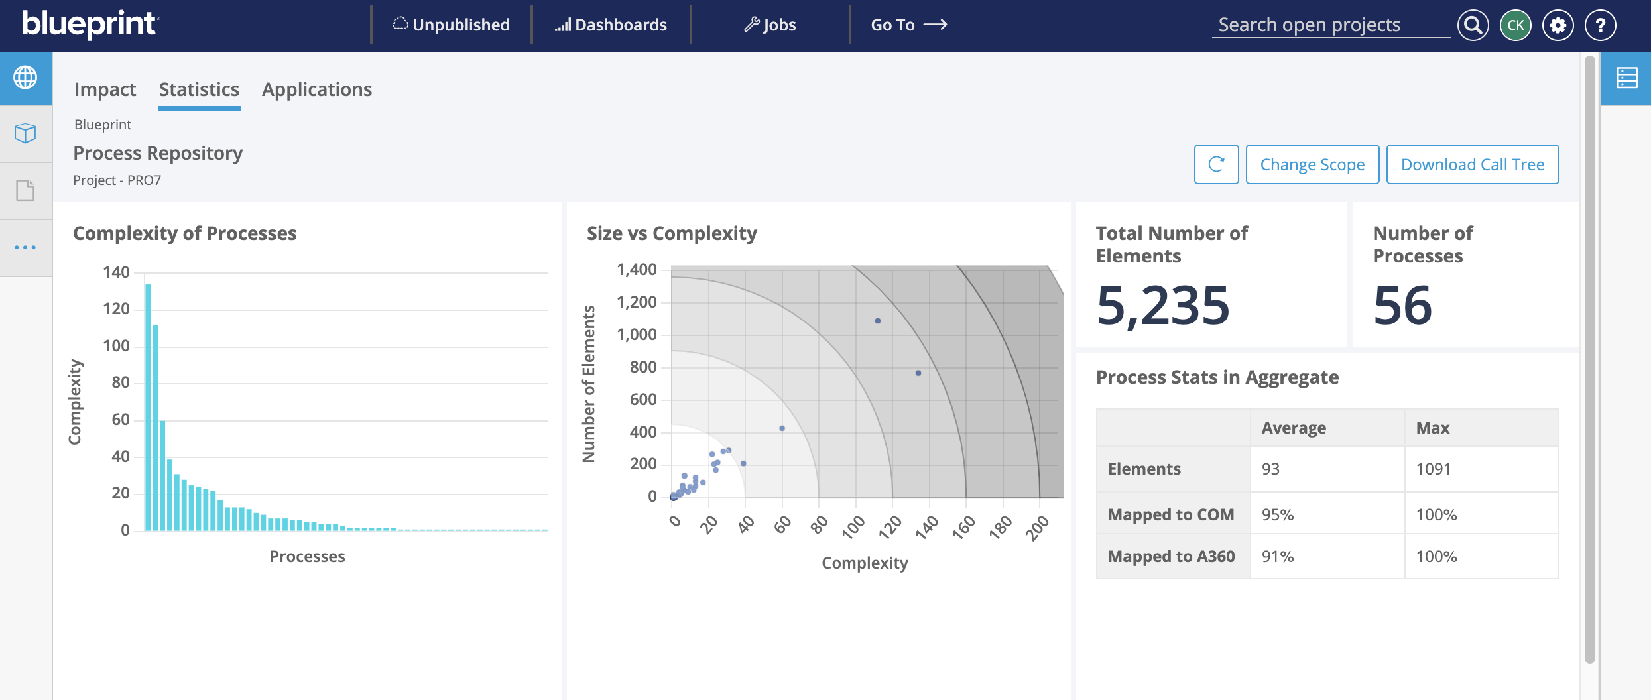
Task: Open Jobs in top navigation
Action: point(770,25)
